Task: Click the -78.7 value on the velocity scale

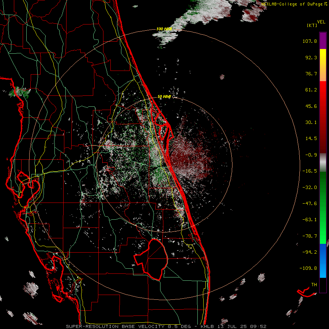Action: 310,236
